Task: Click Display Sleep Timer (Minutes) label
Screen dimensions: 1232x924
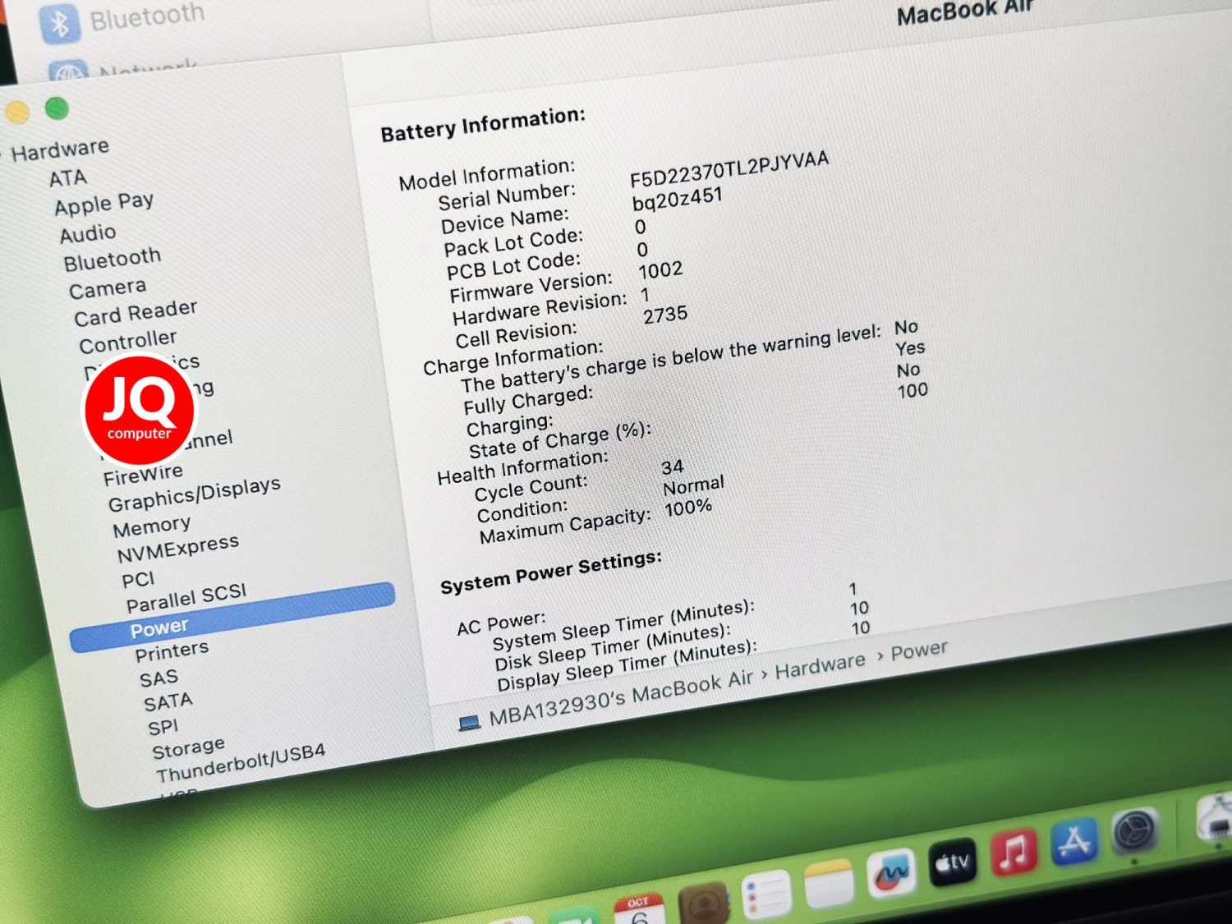Action: [x=627, y=666]
